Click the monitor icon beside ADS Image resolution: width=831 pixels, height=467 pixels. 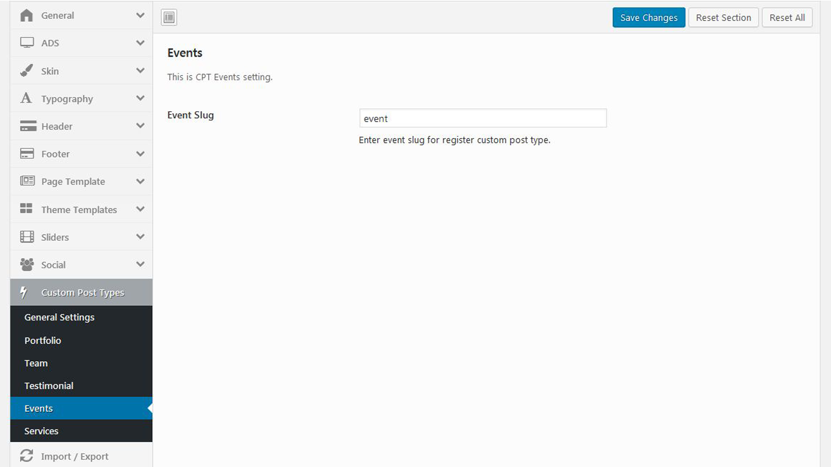coord(27,43)
